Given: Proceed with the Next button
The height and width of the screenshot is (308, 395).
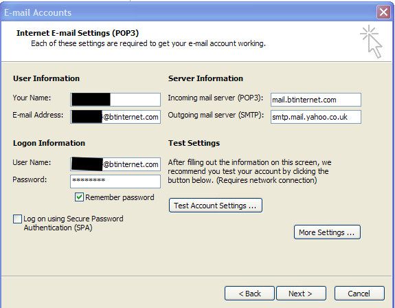Looking at the screenshot, I should coord(301,294).
